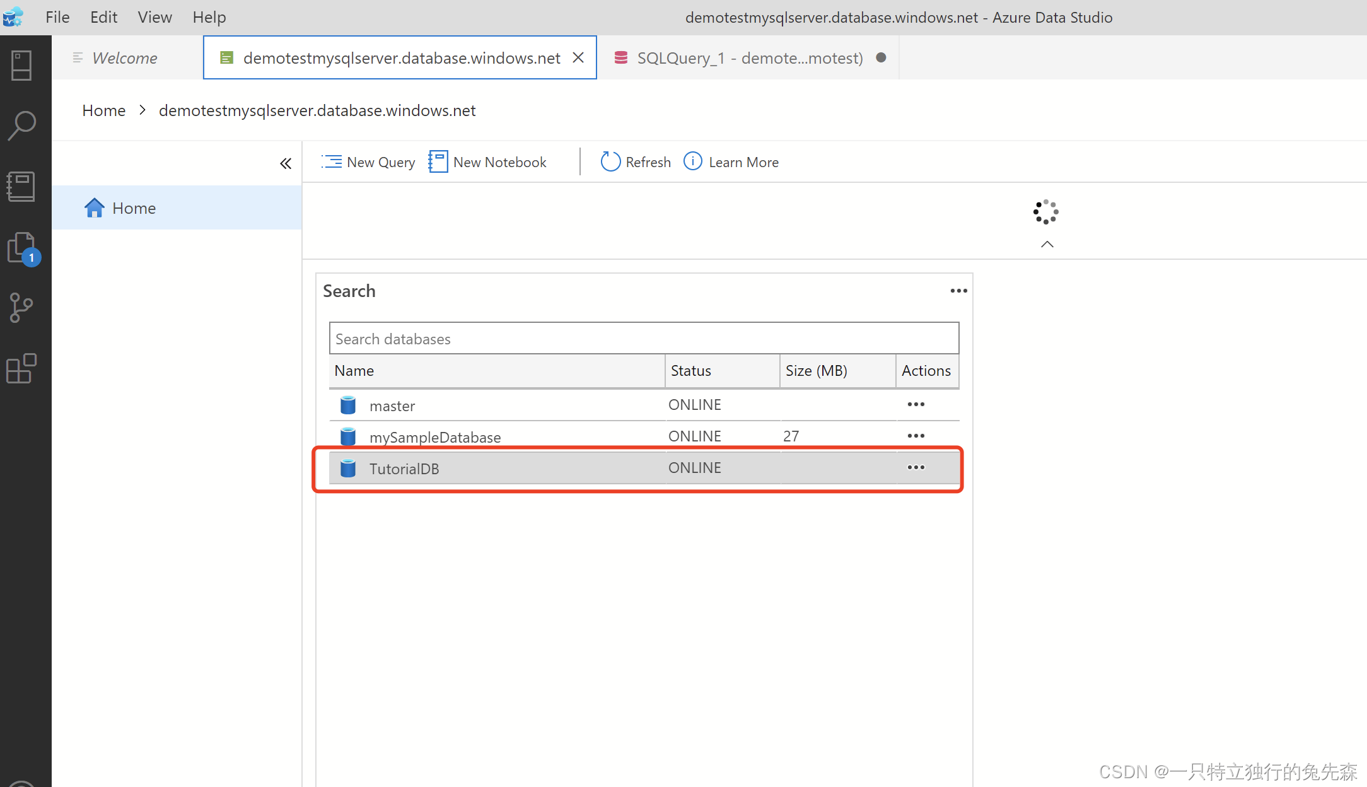Click the New Query toolbar button

coord(368,162)
